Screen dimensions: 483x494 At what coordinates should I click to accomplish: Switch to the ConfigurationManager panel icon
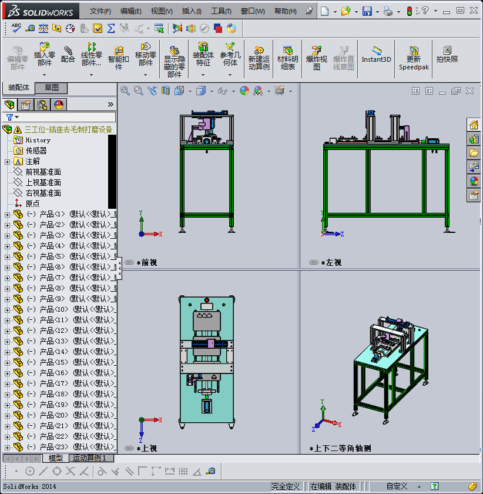42,104
